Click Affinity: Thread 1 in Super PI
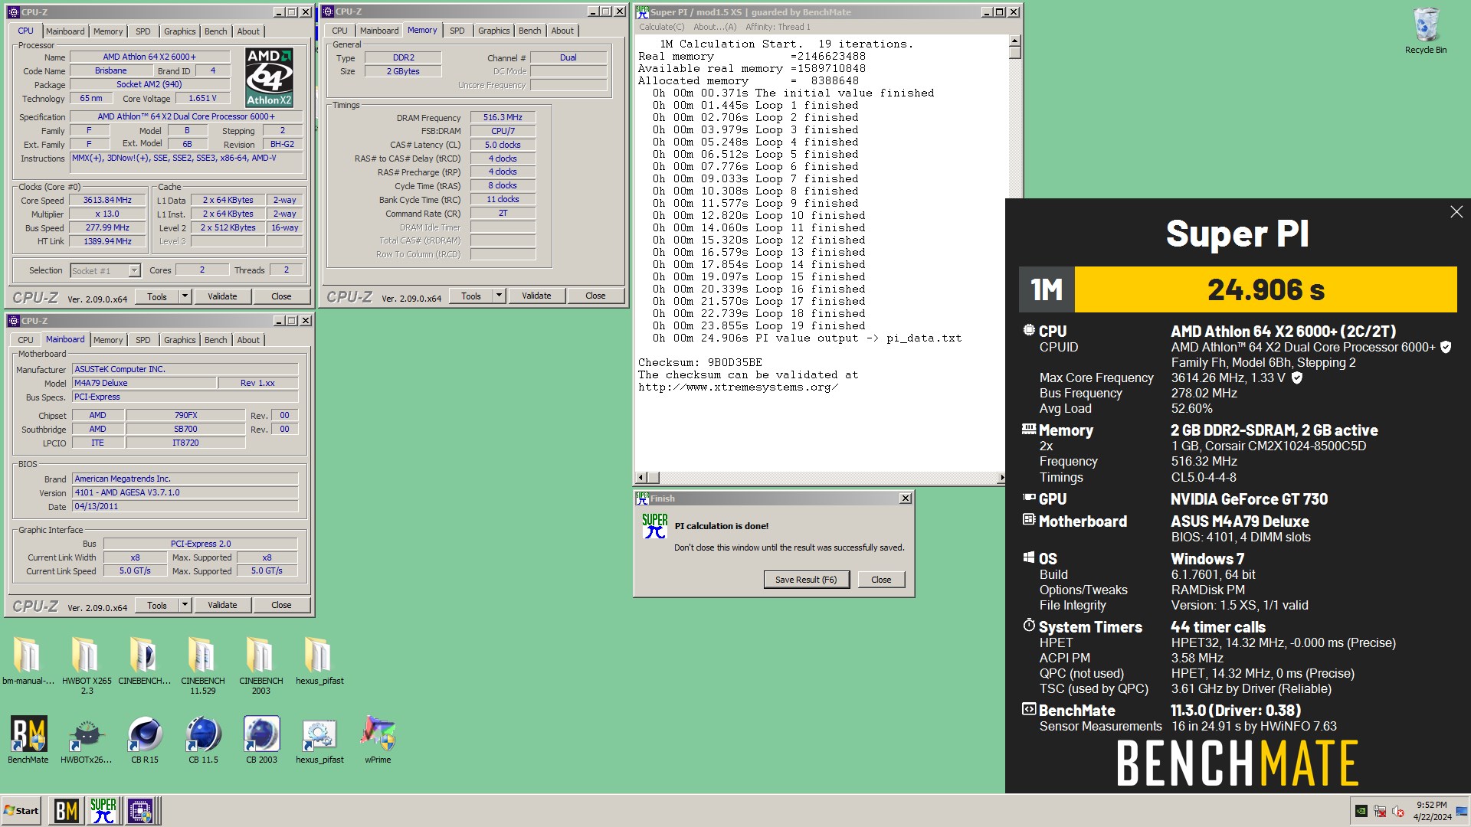The image size is (1471, 827). 778,27
